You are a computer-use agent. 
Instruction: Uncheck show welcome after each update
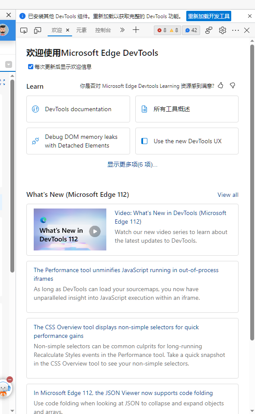click(31, 67)
